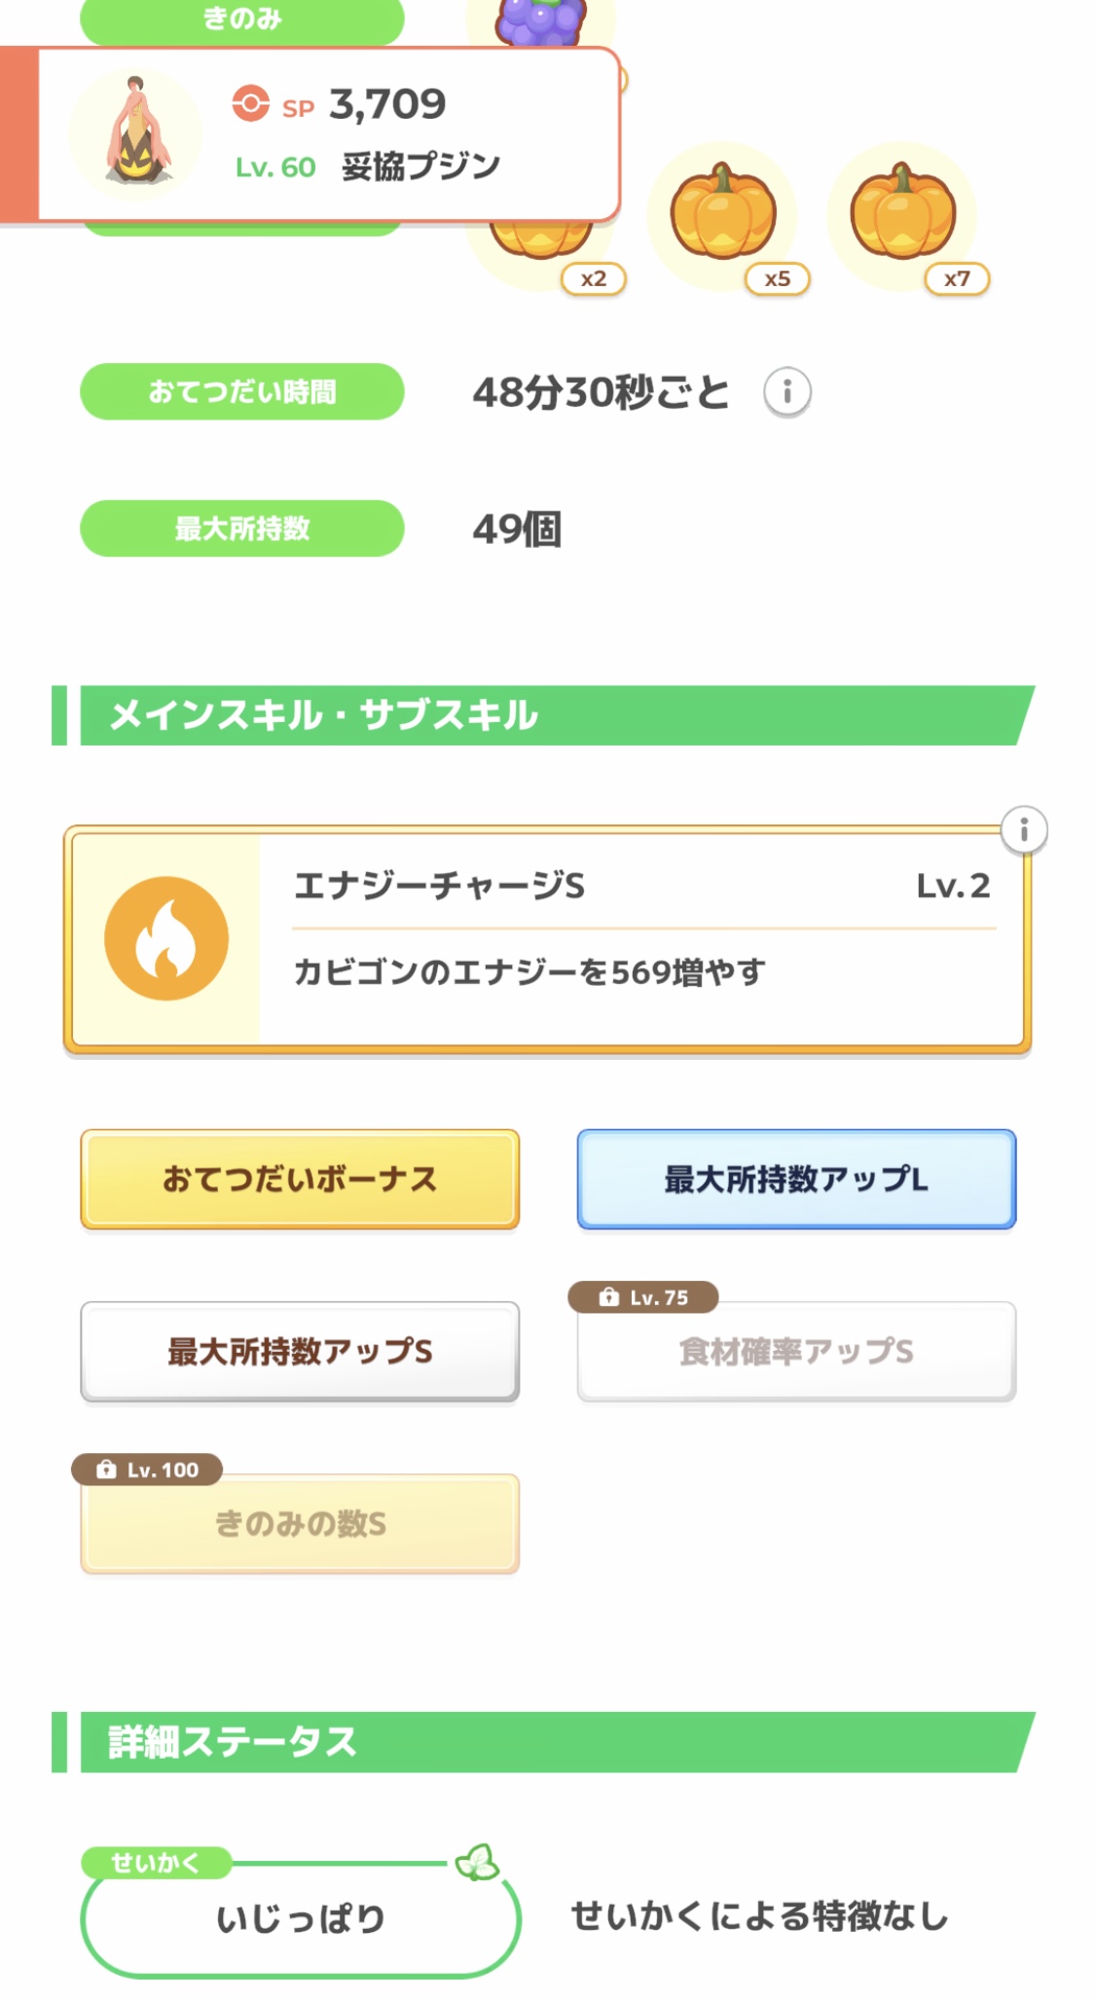Select the 最大所持数アップL sub skill
This screenshot has height=2001, width=1095.
796,1180
